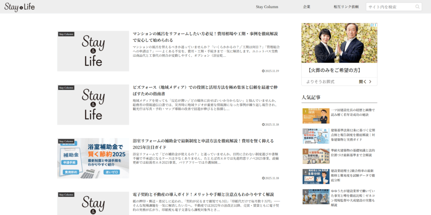This screenshot has height=215, width=431.
Task: Open the rank 3 fire-resistant building thumbnail
Action: [x=316, y=156]
